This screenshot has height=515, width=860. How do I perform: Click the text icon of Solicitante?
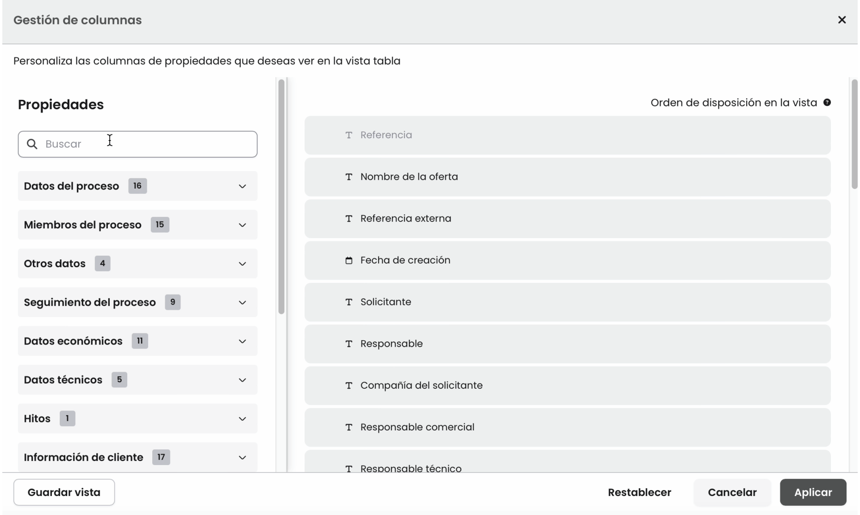pos(349,302)
